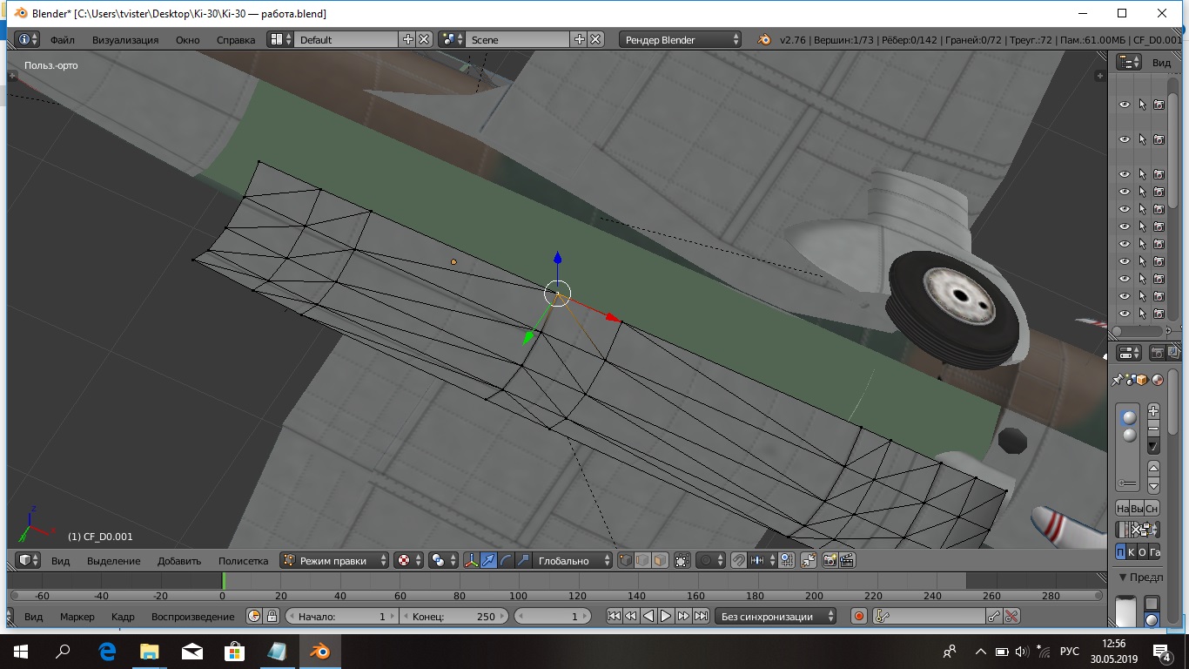Screen dimensions: 1189x669
Task: Click Blender icon in Windows taskbar
Action: [x=321, y=652]
